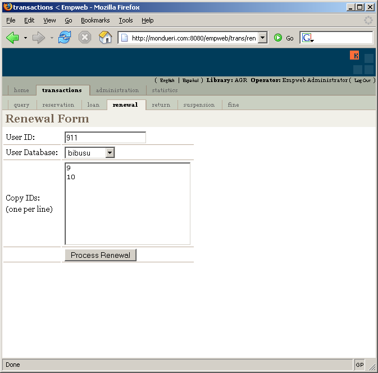The width and height of the screenshot is (378, 373).
Task: Click the User ID field containing 911
Action: [x=106, y=138]
